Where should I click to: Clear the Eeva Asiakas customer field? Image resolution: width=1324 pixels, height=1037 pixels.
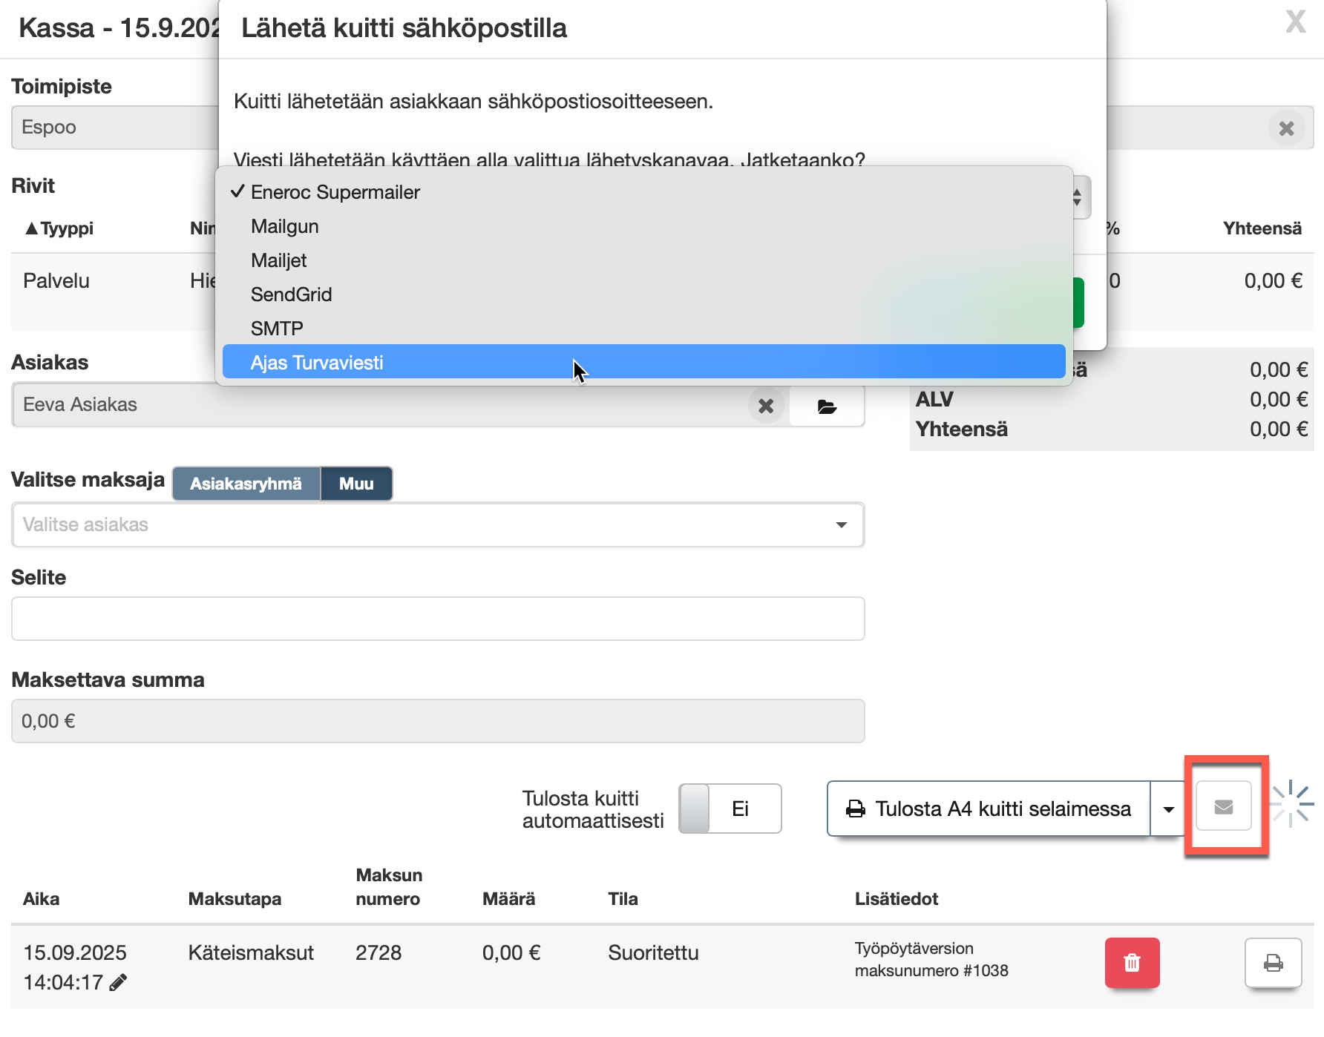tap(766, 406)
